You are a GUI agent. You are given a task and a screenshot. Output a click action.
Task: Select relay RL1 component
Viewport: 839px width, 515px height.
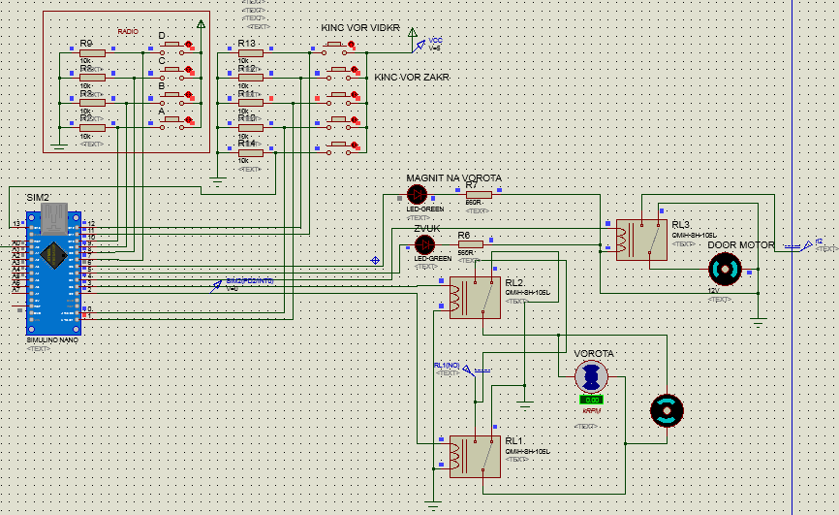[475, 457]
